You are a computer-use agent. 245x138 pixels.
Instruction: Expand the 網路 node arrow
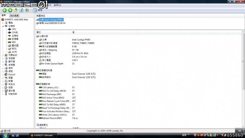3,71
